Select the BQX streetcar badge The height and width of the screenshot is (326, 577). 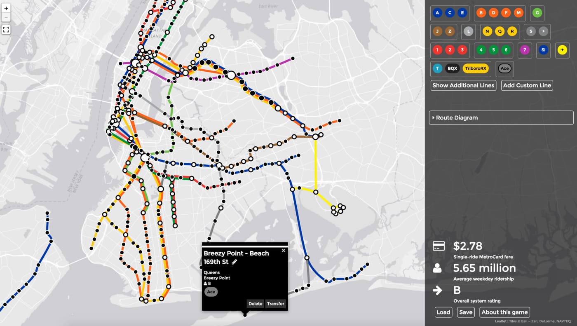pyautogui.click(x=452, y=68)
